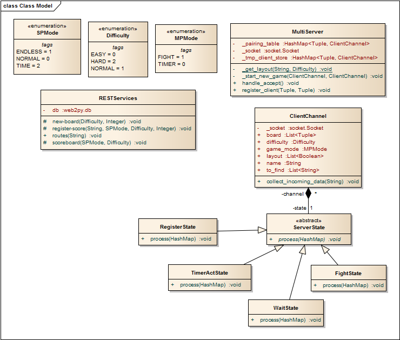Click the ClientChannel class name
The width and height of the screenshot is (400, 340).
tap(308, 116)
